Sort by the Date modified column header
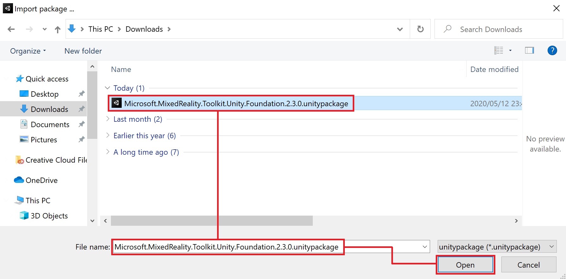566x279 pixels. click(x=494, y=69)
